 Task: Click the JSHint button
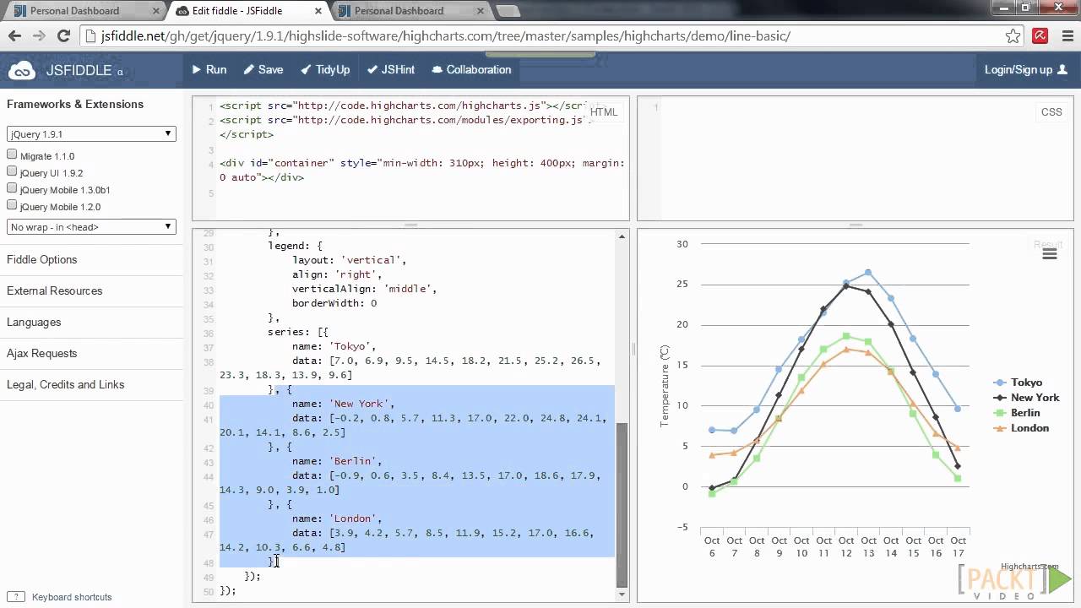coord(390,70)
